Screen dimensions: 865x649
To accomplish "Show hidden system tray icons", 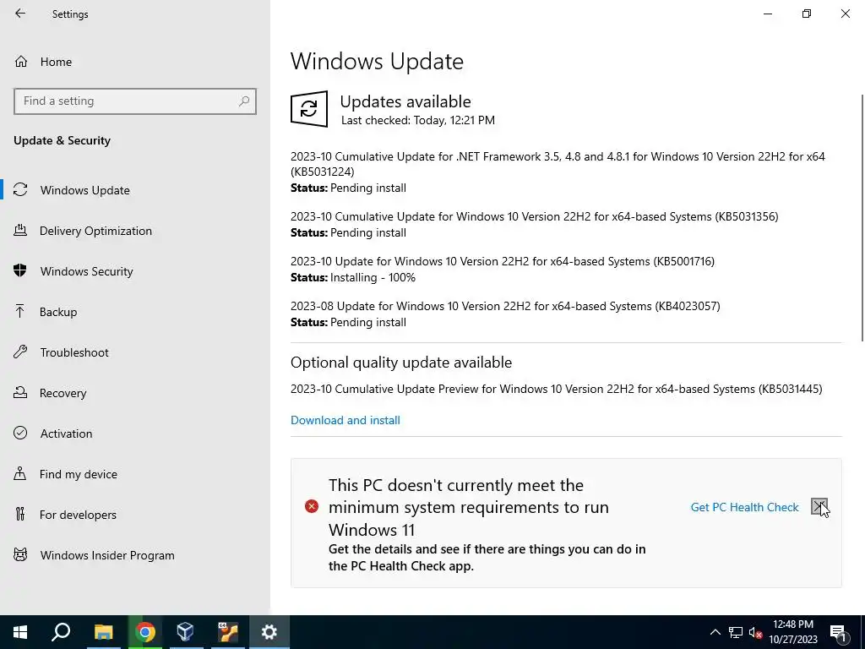I will (715, 632).
